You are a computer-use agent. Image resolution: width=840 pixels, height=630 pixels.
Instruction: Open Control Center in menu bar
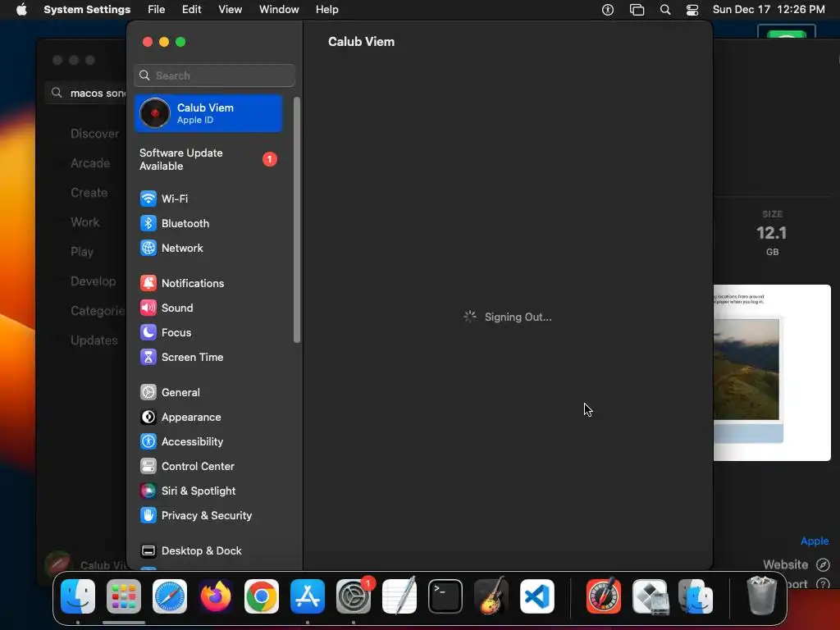pyautogui.click(x=692, y=10)
